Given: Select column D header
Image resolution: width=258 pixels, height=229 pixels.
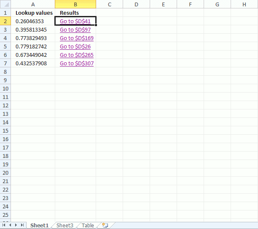Looking at the screenshot, I should 137,4.
